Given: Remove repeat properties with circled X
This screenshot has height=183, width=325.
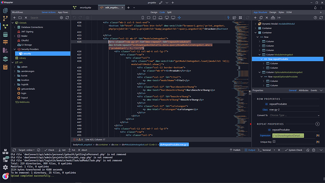Looking at the screenshot, I should coord(317,124).
